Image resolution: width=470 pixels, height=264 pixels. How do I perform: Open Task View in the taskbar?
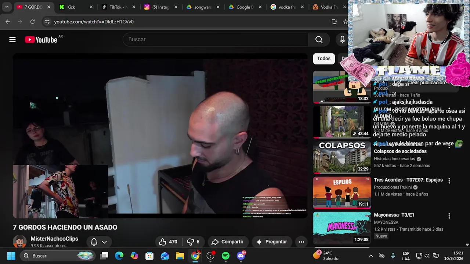click(104, 256)
